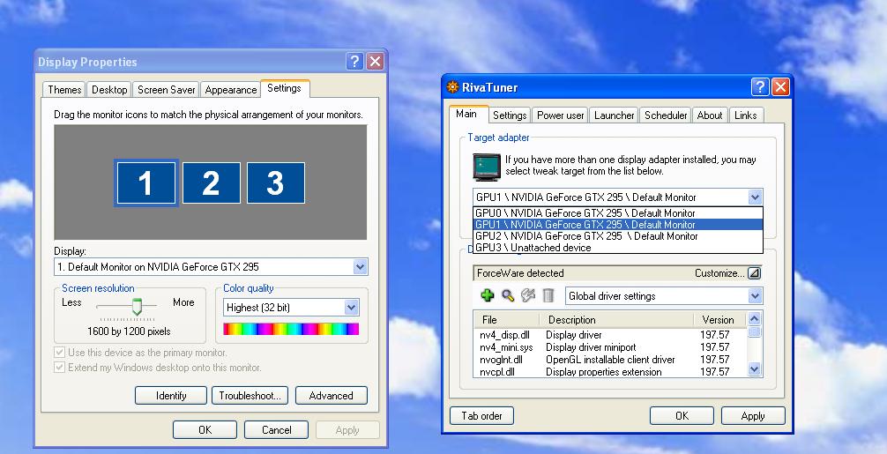
Task: Toggle Use this device as primary monitor
Action: (x=59, y=353)
